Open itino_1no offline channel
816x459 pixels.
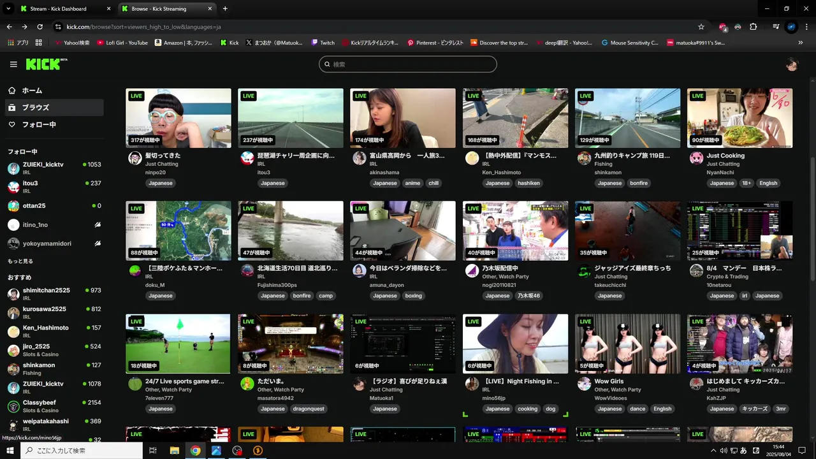(54, 224)
